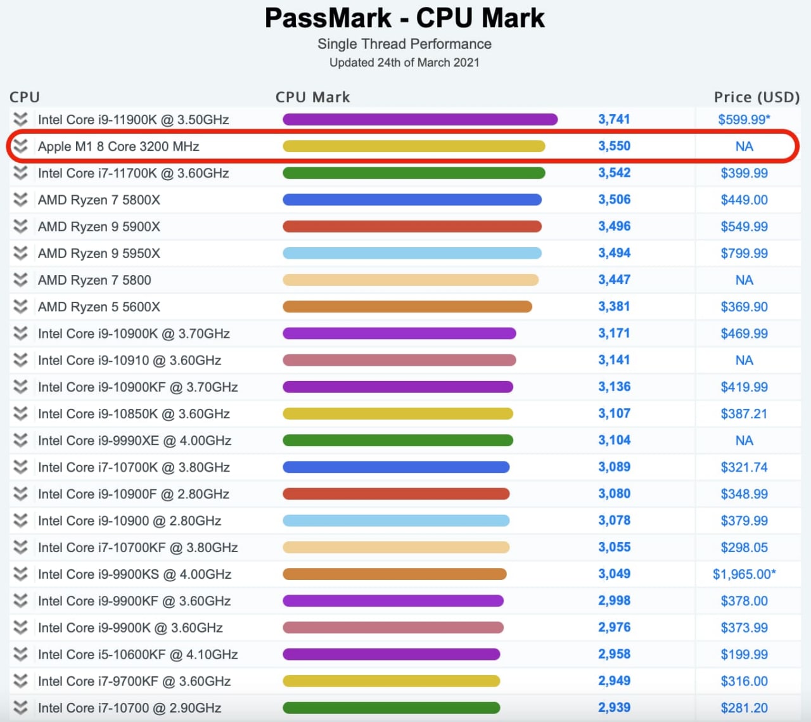The height and width of the screenshot is (722, 811).
Task: Click the light blue bar for Ryzen 9 5950X
Action: tap(412, 253)
